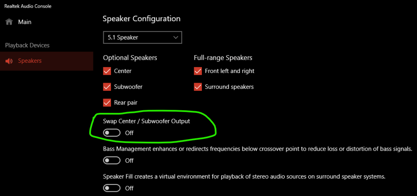The width and height of the screenshot is (417, 196).
Task: Uncheck the Center speaker checkbox
Action: [107, 71]
